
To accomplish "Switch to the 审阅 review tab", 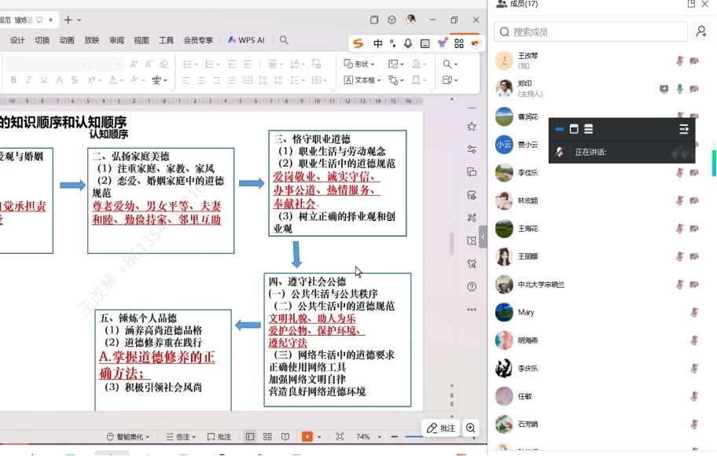I will [x=116, y=40].
